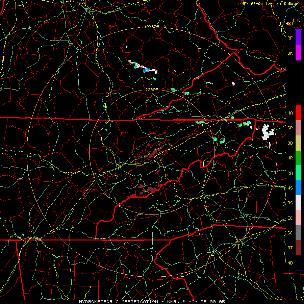
Task: Click the HA red legend swatch
Action: tap(298, 113)
